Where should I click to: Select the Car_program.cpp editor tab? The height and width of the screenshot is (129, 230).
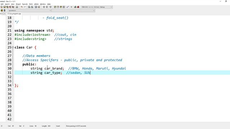14,14
